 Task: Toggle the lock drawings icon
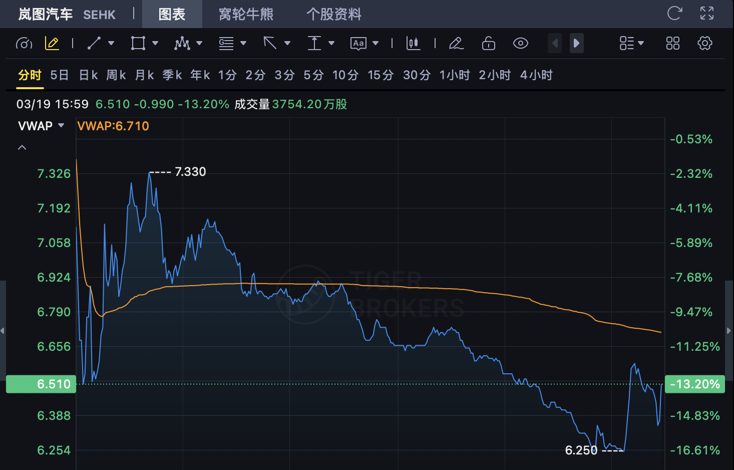[x=488, y=43]
